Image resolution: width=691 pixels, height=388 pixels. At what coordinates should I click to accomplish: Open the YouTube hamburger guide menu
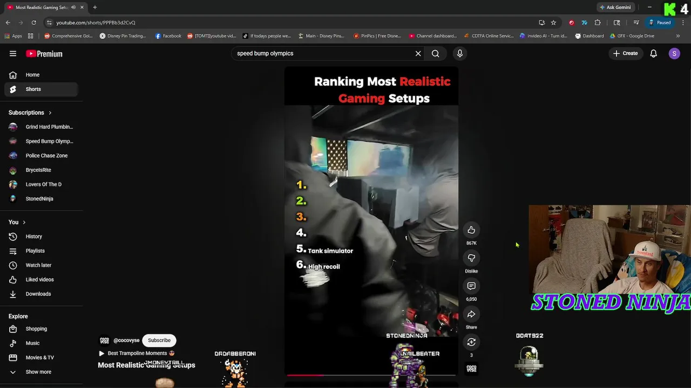(13, 53)
